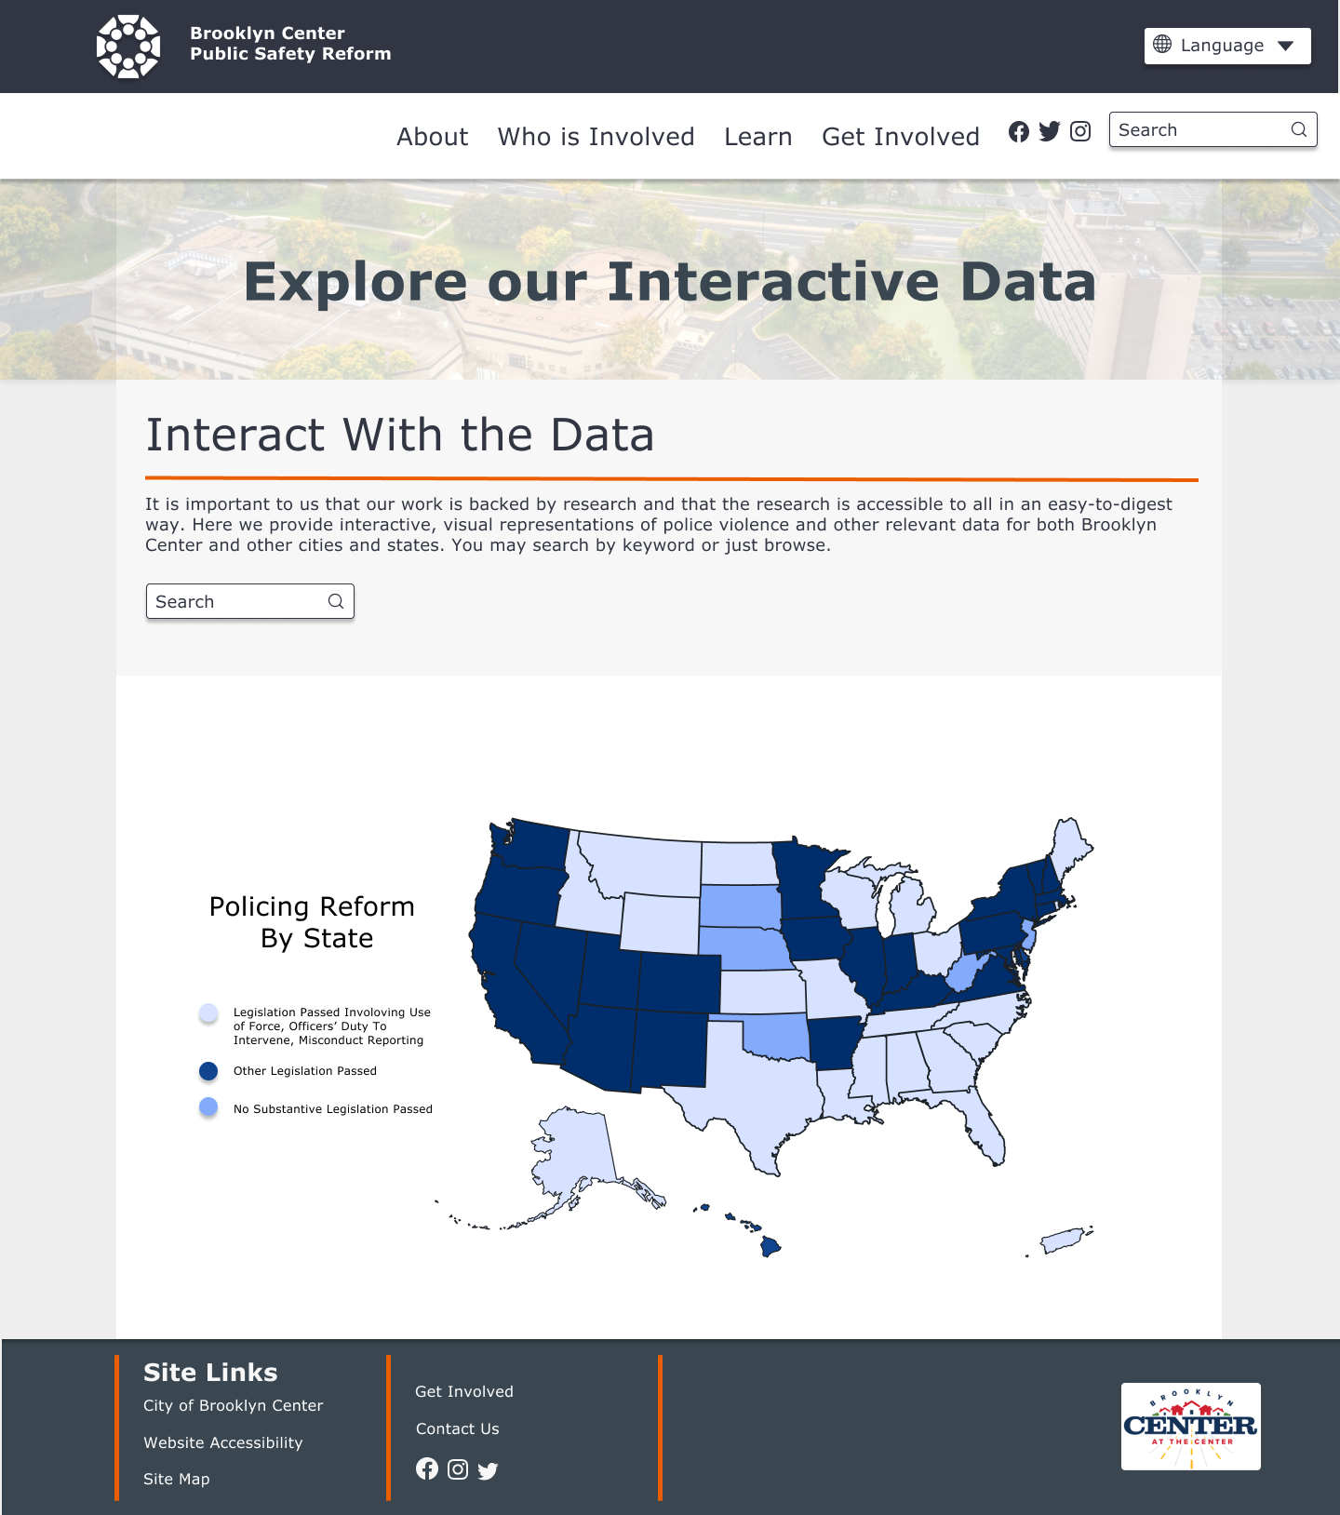The height and width of the screenshot is (1515, 1340).
Task: Click the Policing Reform By State title
Action: (x=313, y=922)
